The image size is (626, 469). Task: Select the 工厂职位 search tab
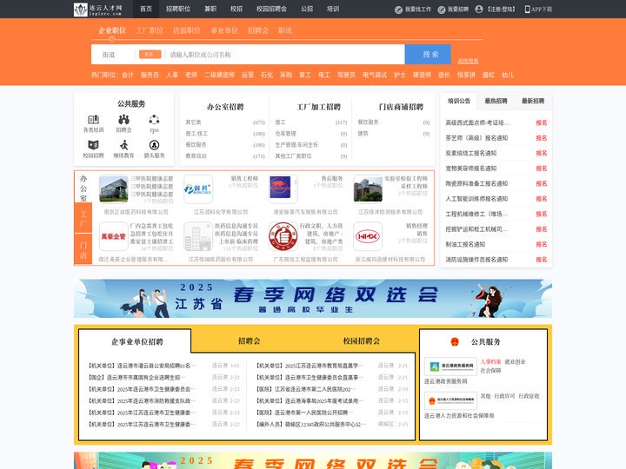tap(150, 30)
